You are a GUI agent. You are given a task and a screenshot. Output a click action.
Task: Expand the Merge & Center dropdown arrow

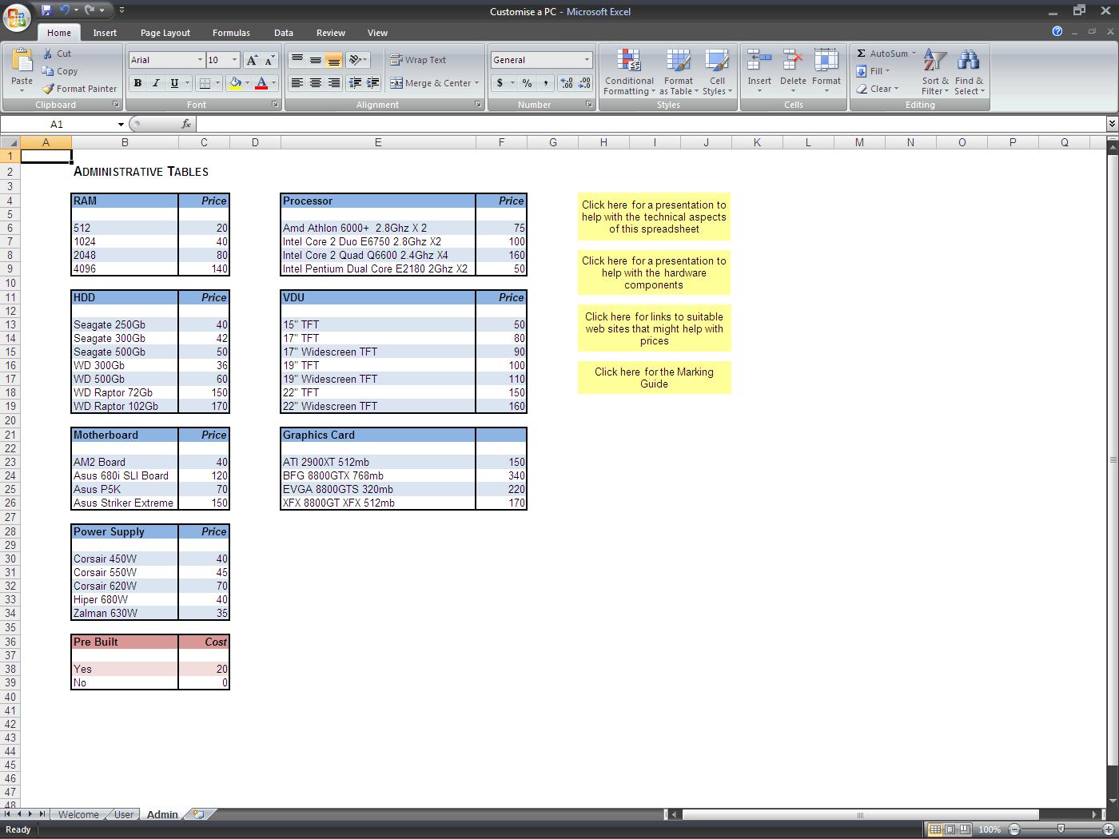pos(476,83)
